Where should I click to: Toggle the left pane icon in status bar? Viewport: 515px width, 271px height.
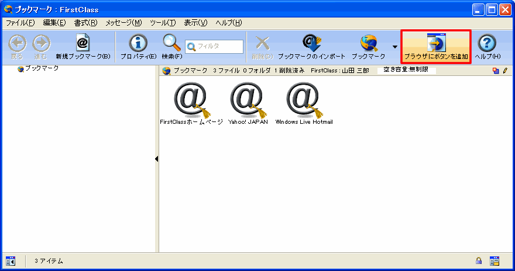pos(11,260)
